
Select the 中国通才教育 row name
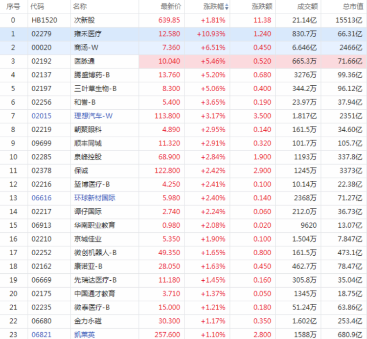94,293
